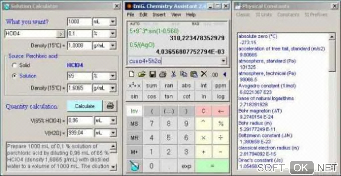Click scroll up arrow in recipe text box
The image size is (341, 176).
pyautogui.click(x=113, y=146)
